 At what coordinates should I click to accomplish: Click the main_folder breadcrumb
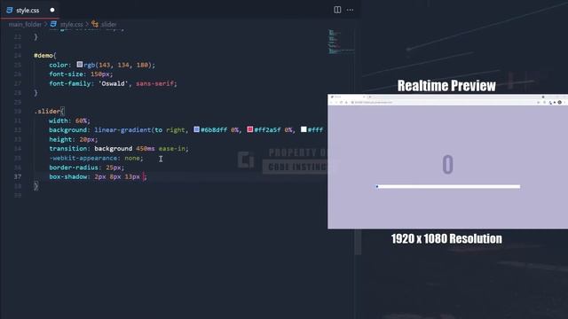[x=25, y=24]
